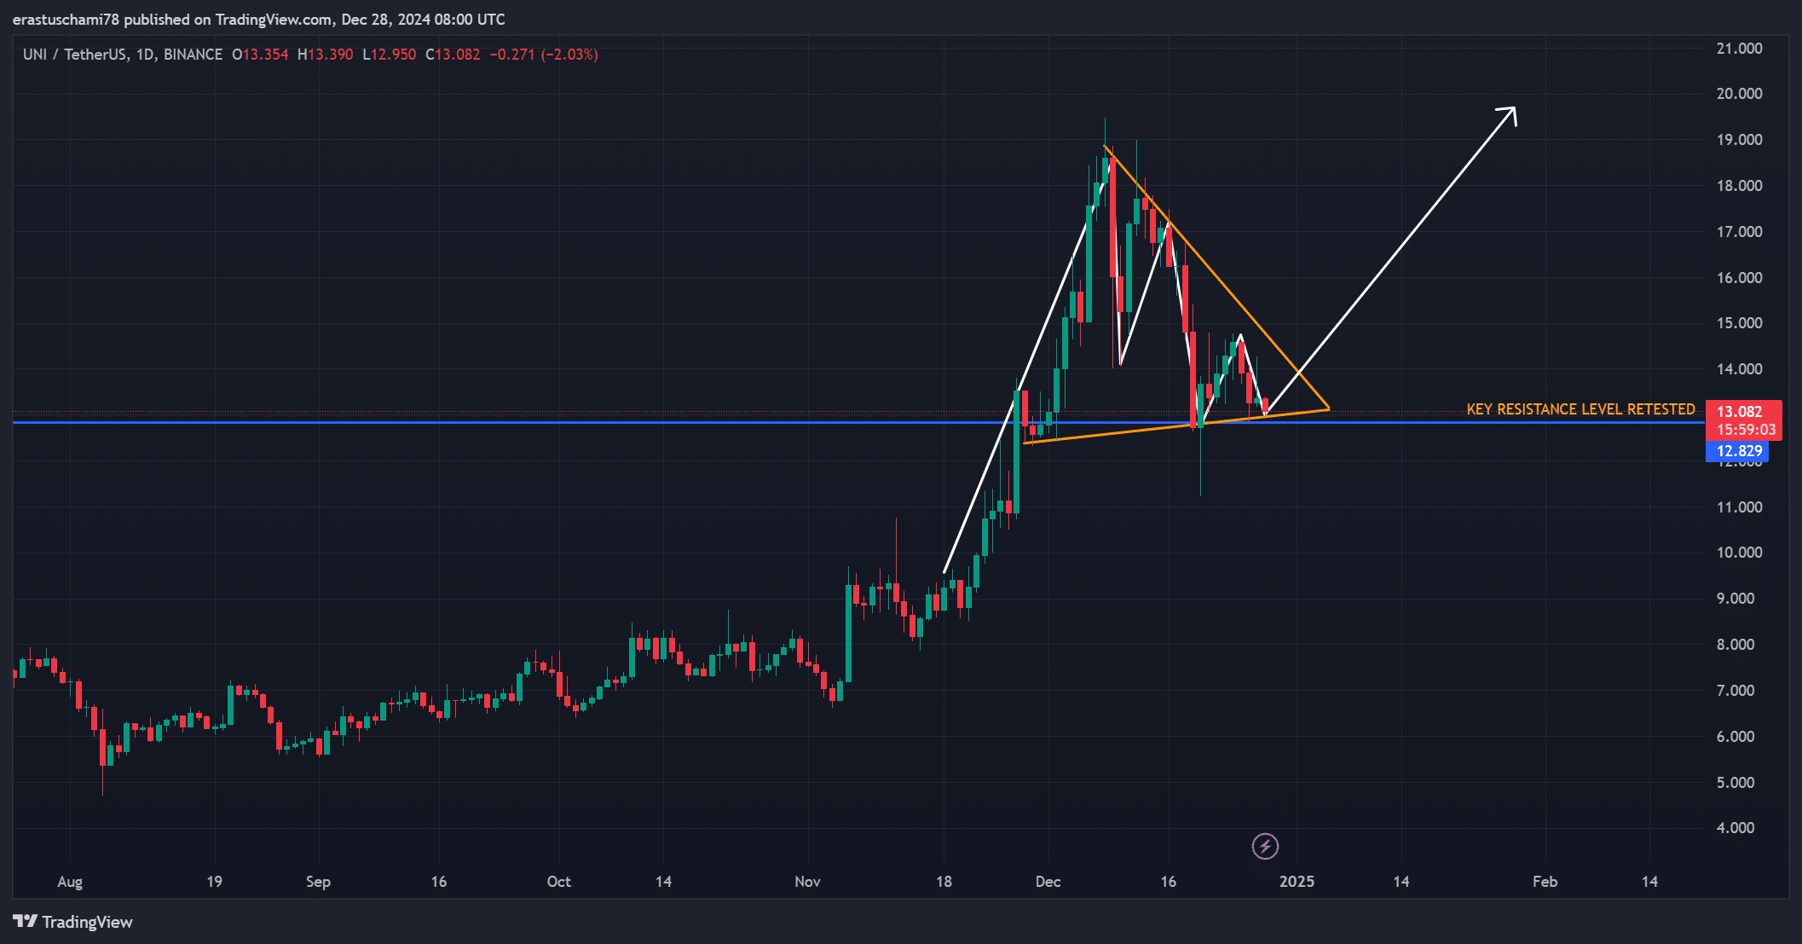
Task: Click the 20.000 price axis label
Action: 1739,94
